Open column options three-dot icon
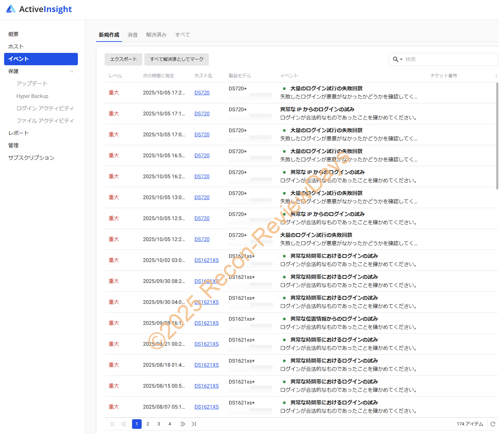499x434 pixels. tap(496, 76)
